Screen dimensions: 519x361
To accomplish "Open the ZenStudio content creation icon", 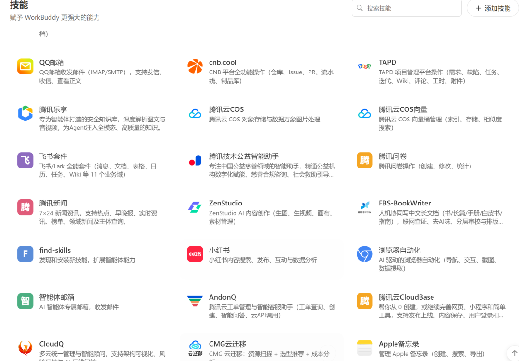I will pyautogui.click(x=195, y=207).
